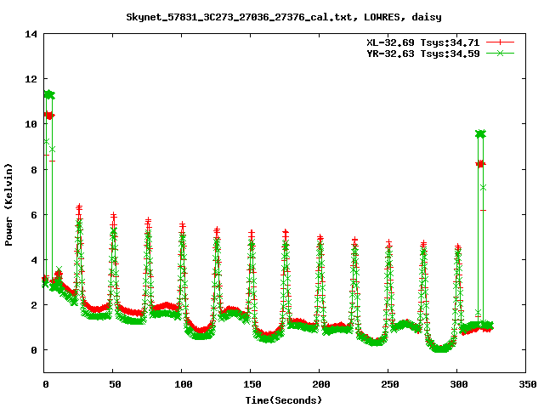Click the x-axis tick label 100
The width and height of the screenshot is (544, 408).
coord(184,384)
